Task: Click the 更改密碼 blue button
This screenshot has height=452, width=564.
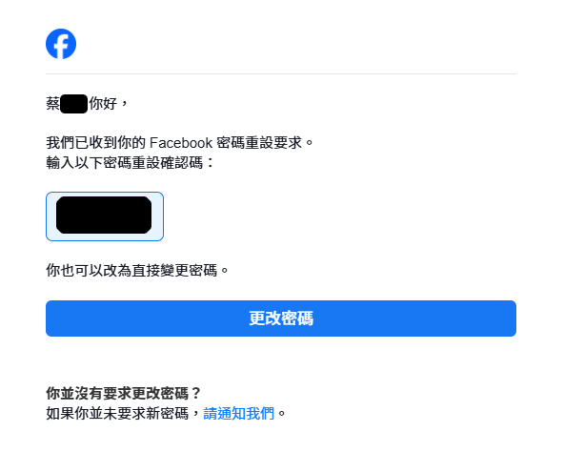Action: (281, 318)
